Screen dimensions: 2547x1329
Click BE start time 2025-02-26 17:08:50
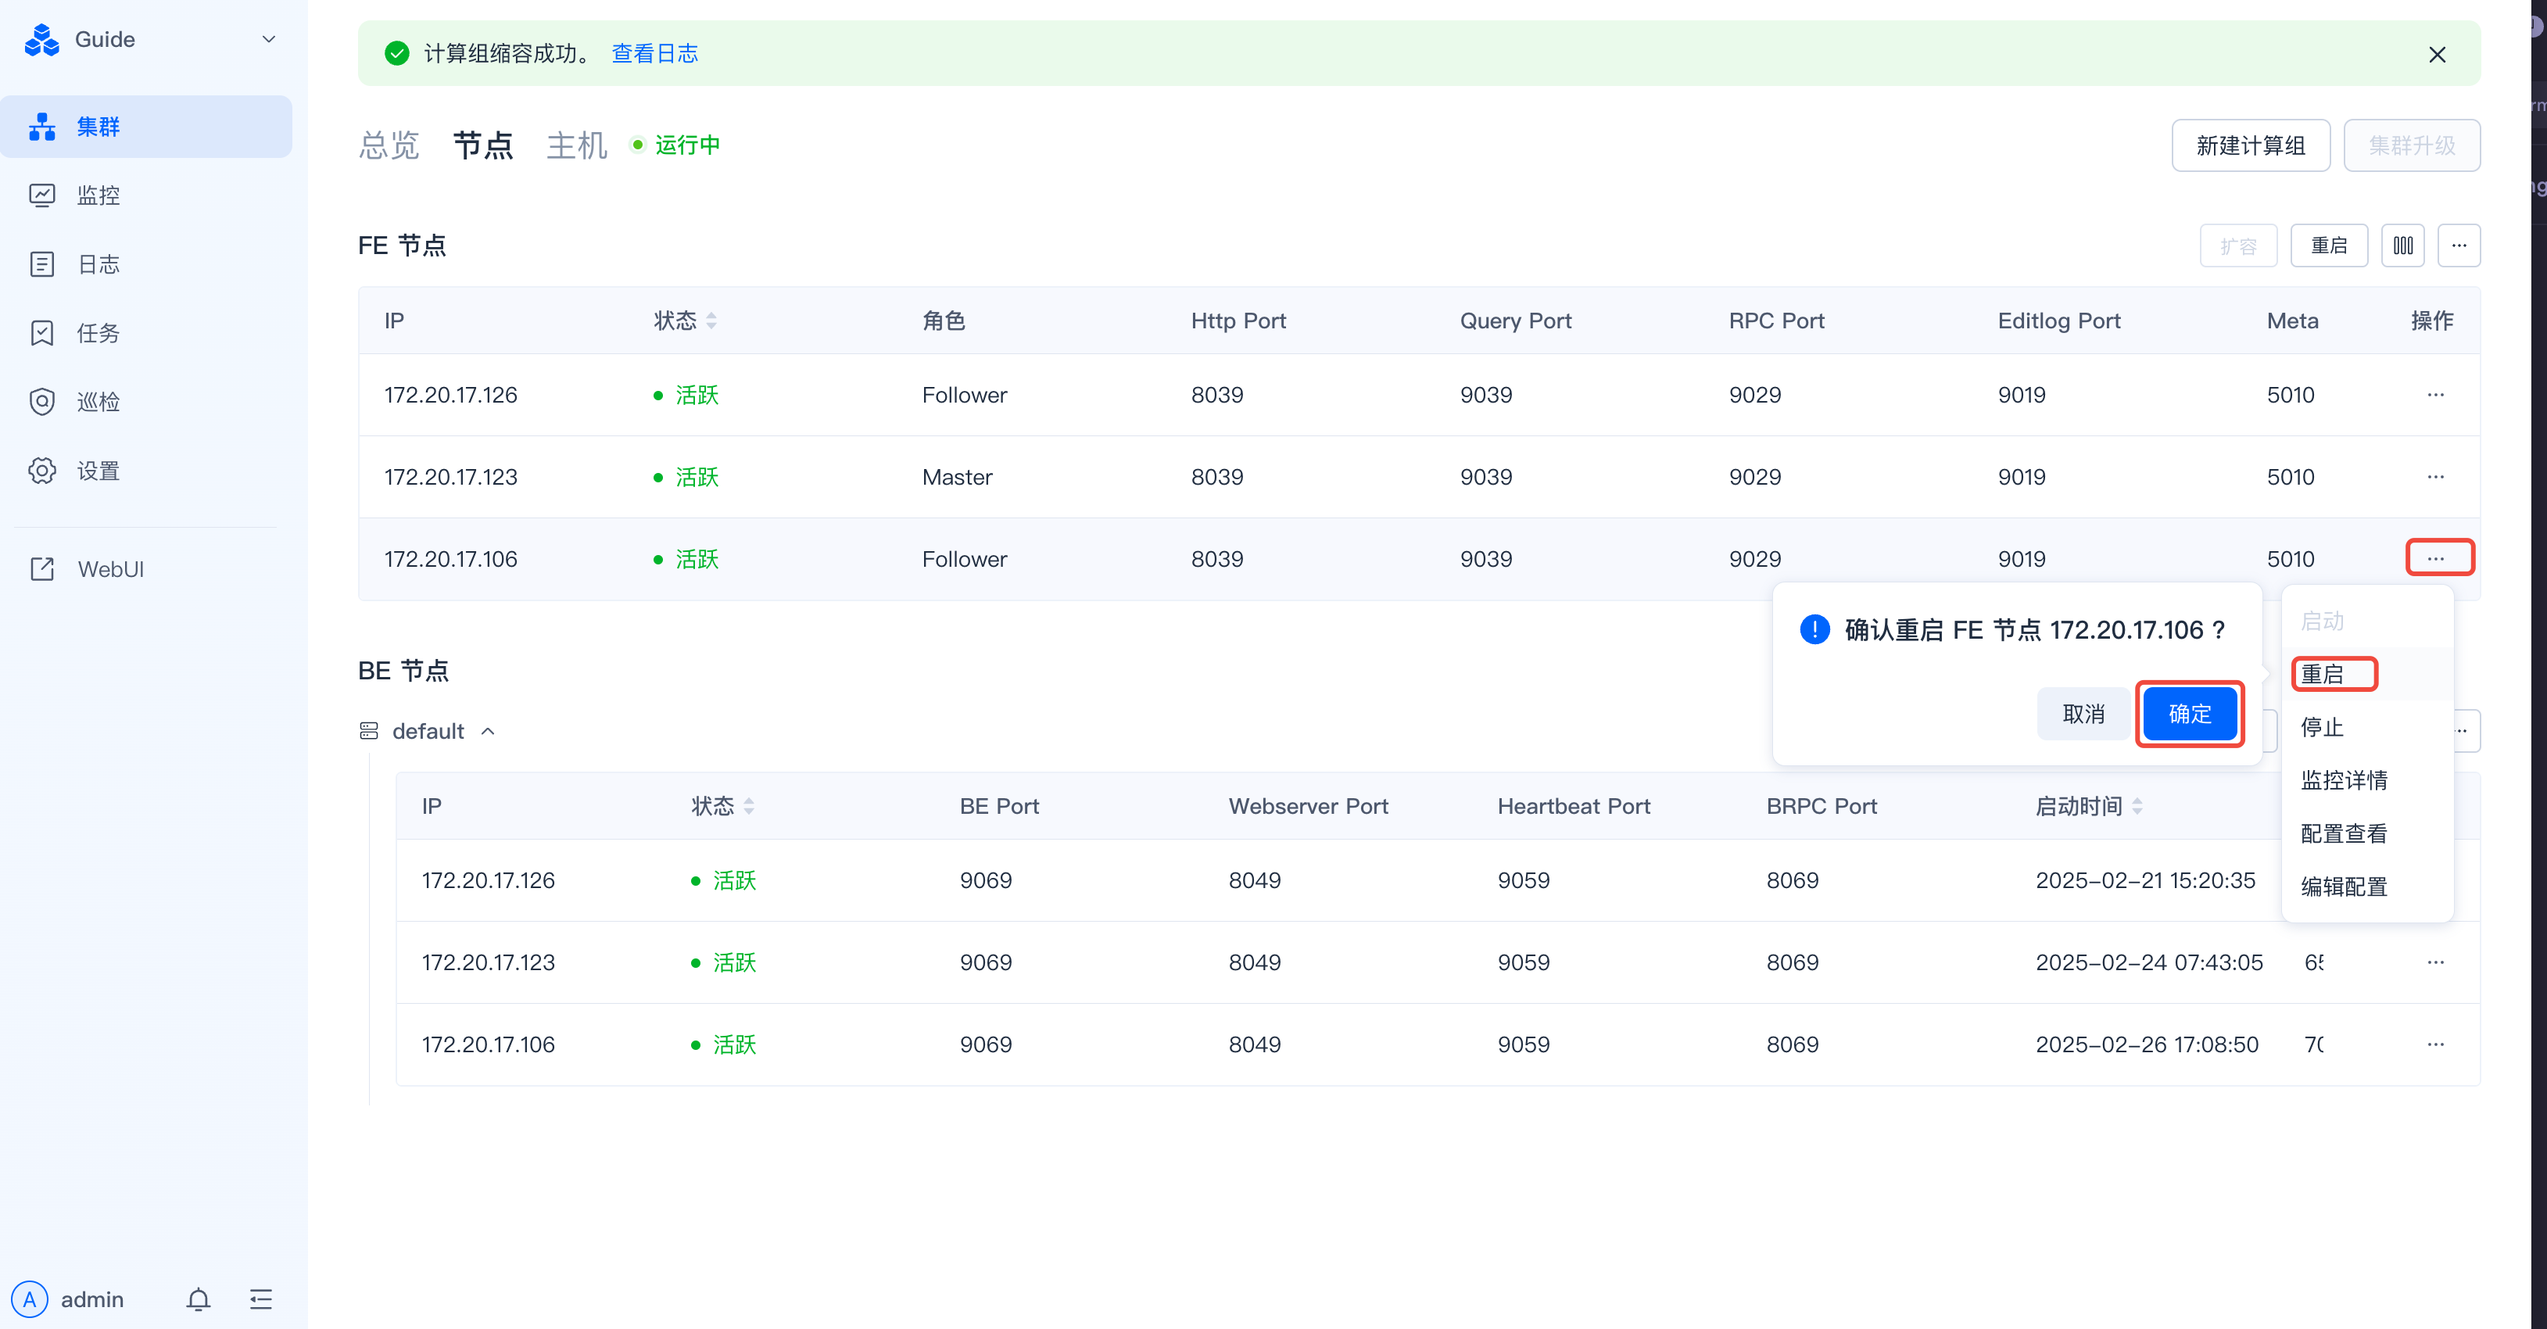2147,1044
